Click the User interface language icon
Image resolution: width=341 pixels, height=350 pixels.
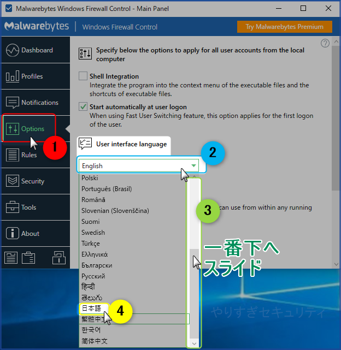[85, 144]
